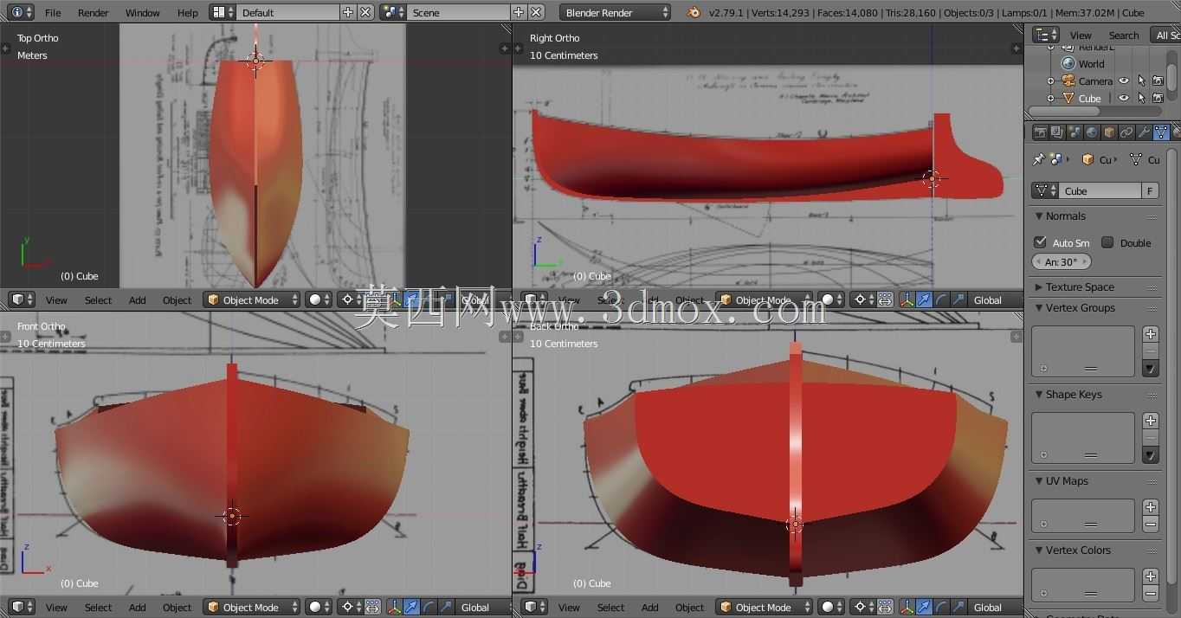Open the Modifiers wrench tab in Properties
The image size is (1181, 618).
1144,132
